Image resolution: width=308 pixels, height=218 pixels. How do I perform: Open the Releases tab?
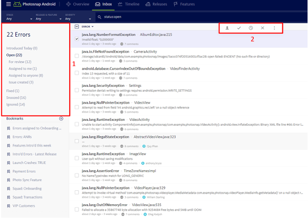pyautogui.click(x=156, y=4)
